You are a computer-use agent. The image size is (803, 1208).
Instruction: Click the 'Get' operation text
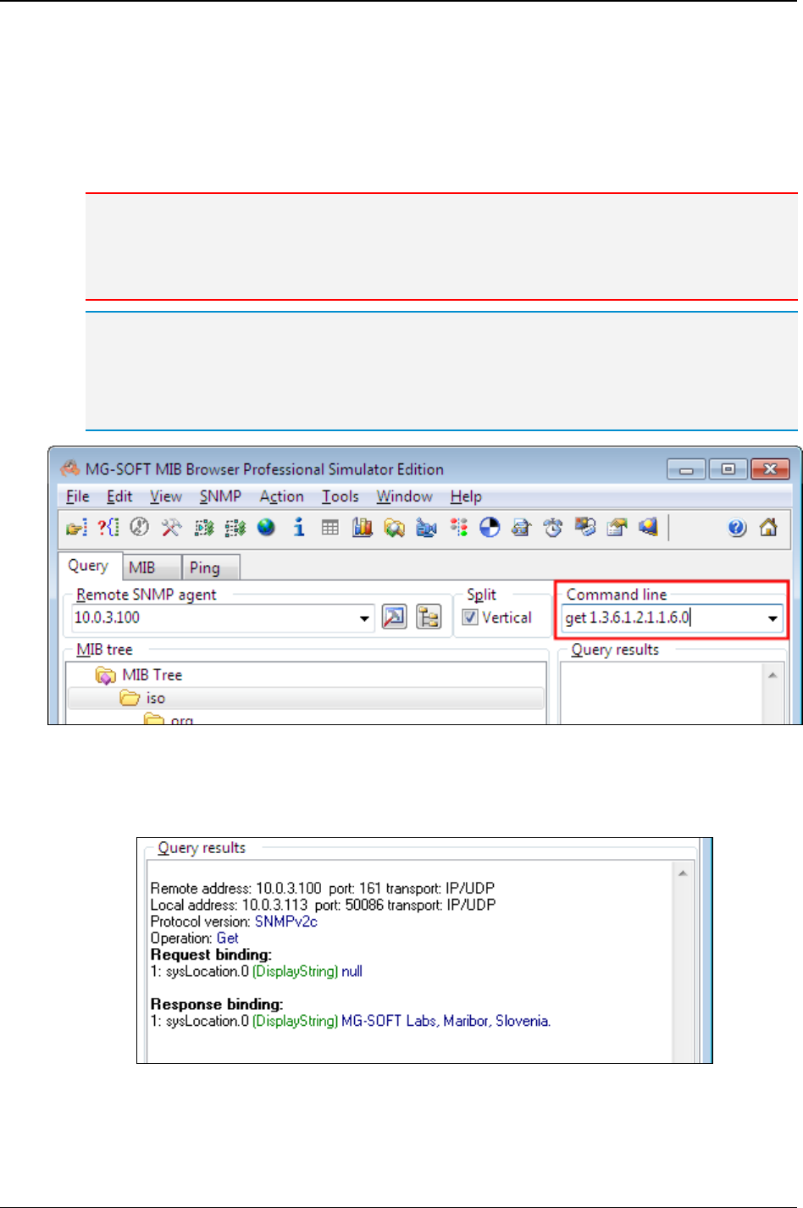(x=228, y=938)
